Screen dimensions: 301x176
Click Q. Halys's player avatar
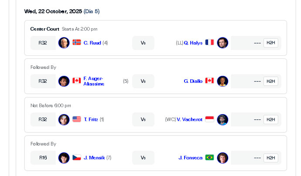pos(222,43)
